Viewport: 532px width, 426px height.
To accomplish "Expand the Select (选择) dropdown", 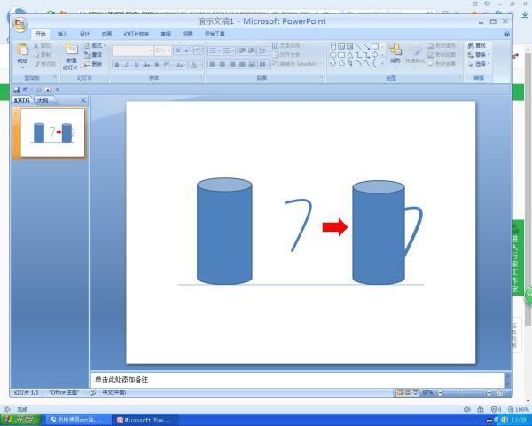I will click(x=480, y=64).
